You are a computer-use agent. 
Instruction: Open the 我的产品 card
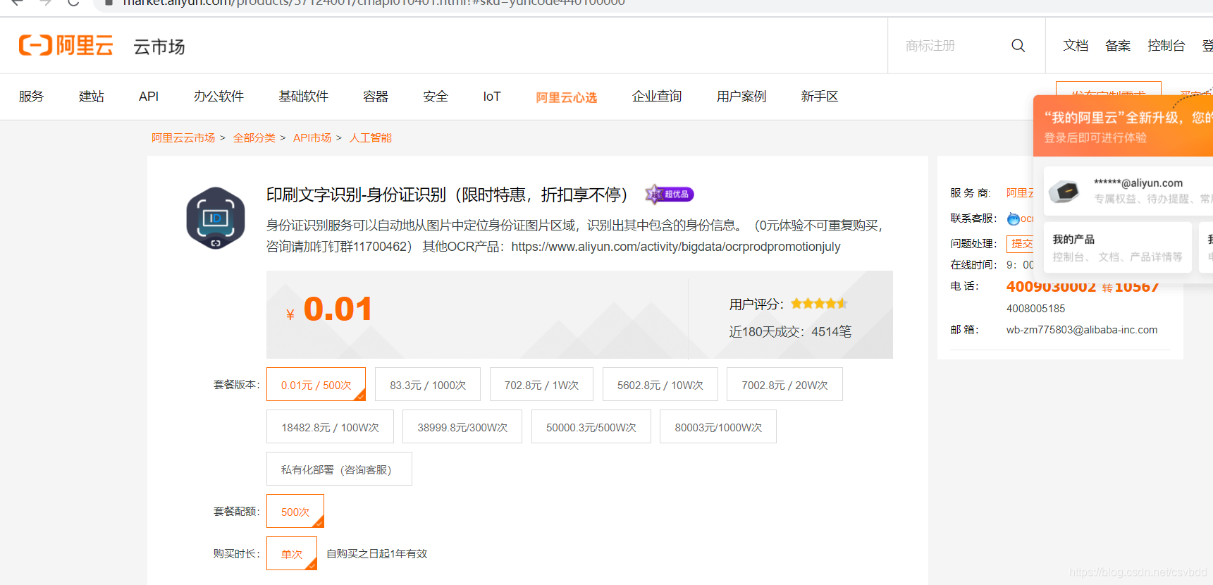point(1118,247)
